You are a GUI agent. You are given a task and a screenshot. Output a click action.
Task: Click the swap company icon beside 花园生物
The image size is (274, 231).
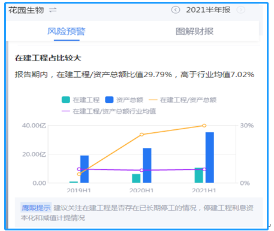tap(53, 10)
